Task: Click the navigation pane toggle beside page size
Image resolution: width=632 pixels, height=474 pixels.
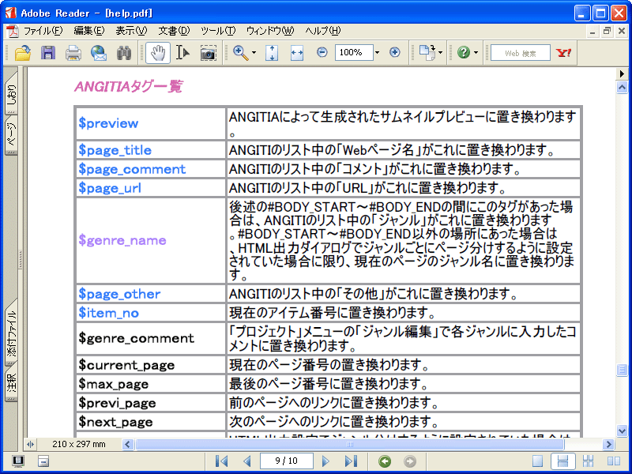Action: click(x=30, y=445)
